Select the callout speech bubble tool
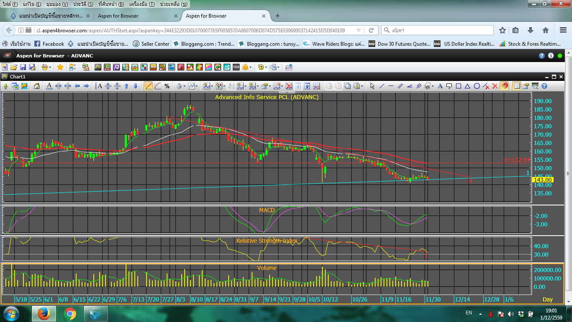The image size is (572, 322). [449, 86]
